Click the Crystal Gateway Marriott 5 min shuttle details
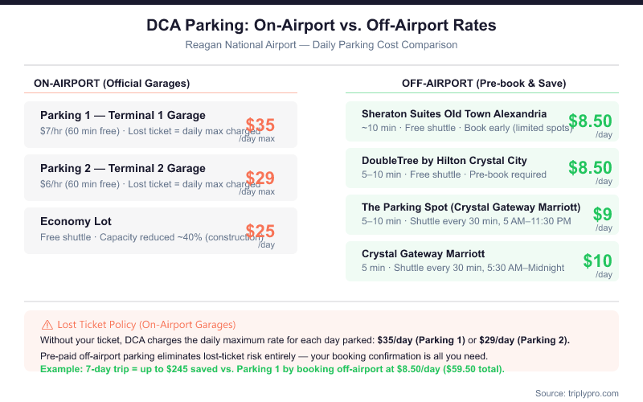This screenshot has height=402, width=643. click(x=463, y=268)
